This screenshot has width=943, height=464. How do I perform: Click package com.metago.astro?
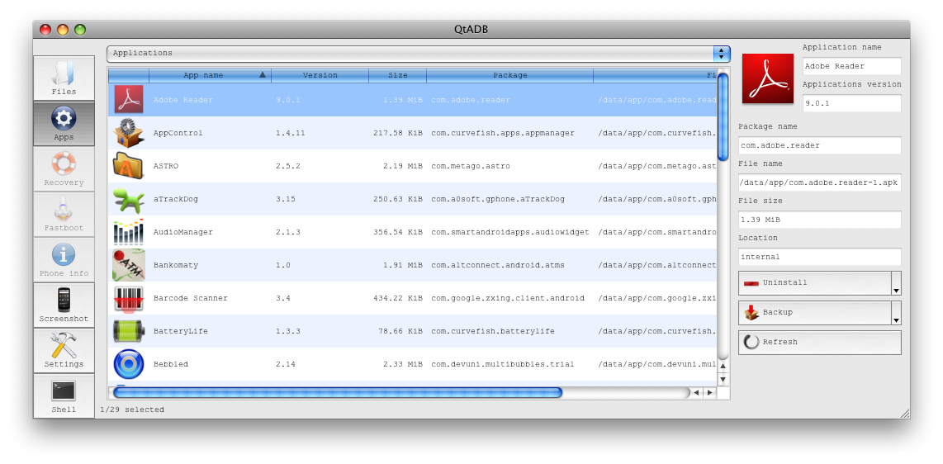pyautogui.click(x=471, y=166)
